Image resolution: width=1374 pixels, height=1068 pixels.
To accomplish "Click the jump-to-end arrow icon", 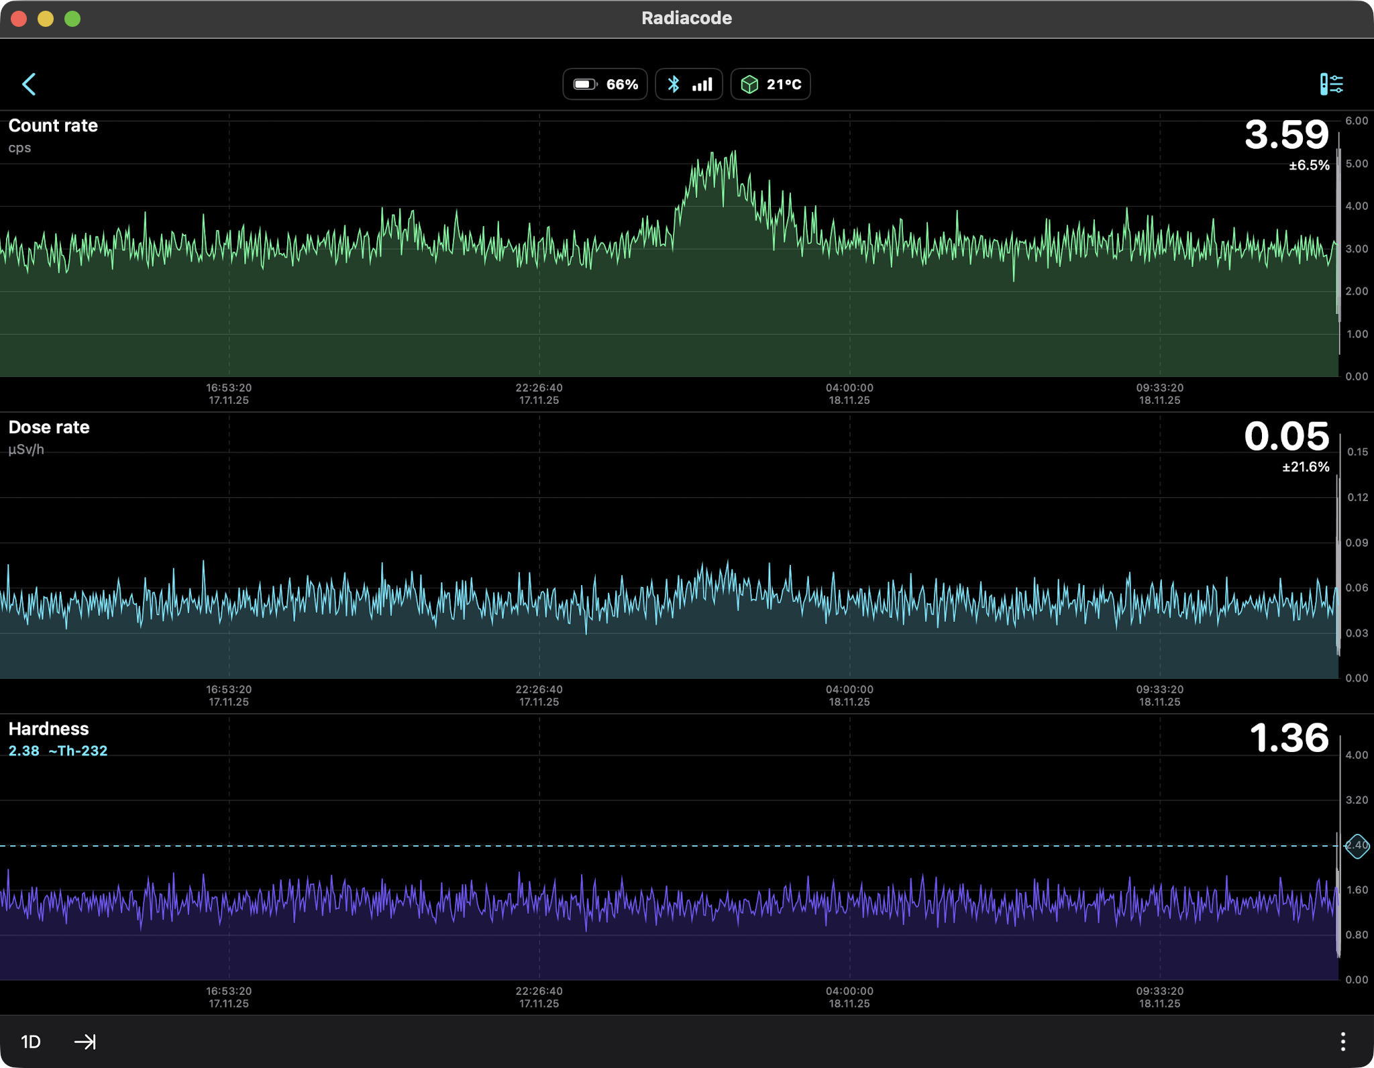I will tap(85, 1041).
